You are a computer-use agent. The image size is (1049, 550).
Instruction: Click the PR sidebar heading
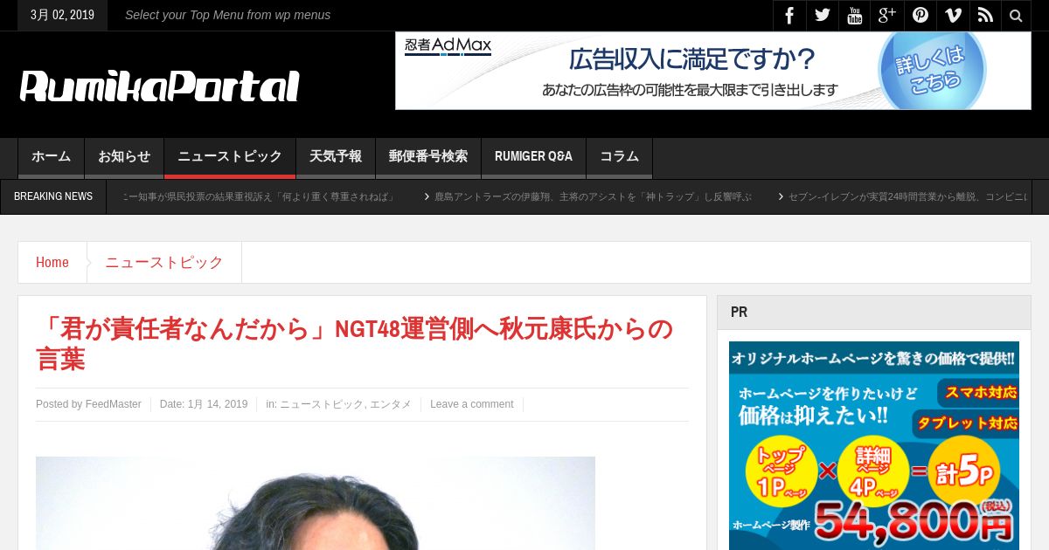pyautogui.click(x=739, y=312)
